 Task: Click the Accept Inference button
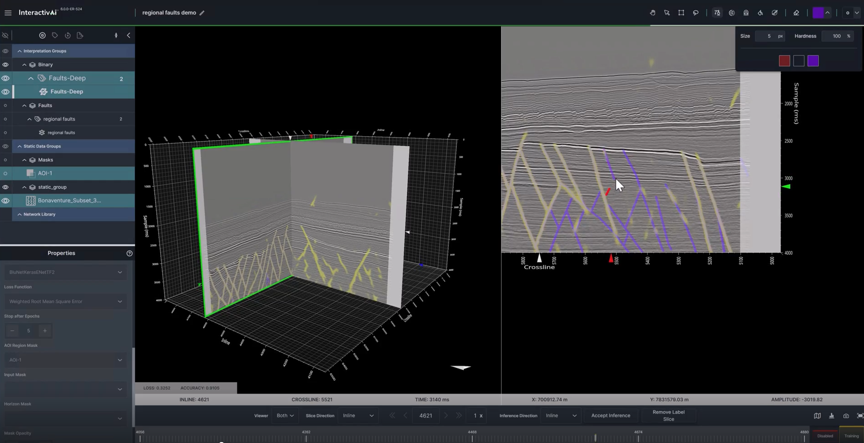point(610,416)
